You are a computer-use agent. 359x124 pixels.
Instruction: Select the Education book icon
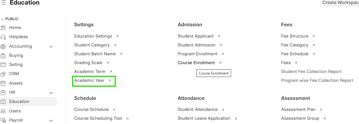point(3,102)
